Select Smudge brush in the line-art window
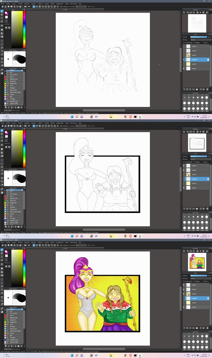 (x=14, y=218)
